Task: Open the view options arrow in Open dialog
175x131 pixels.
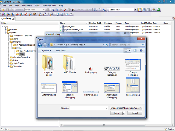Action: 129,50
